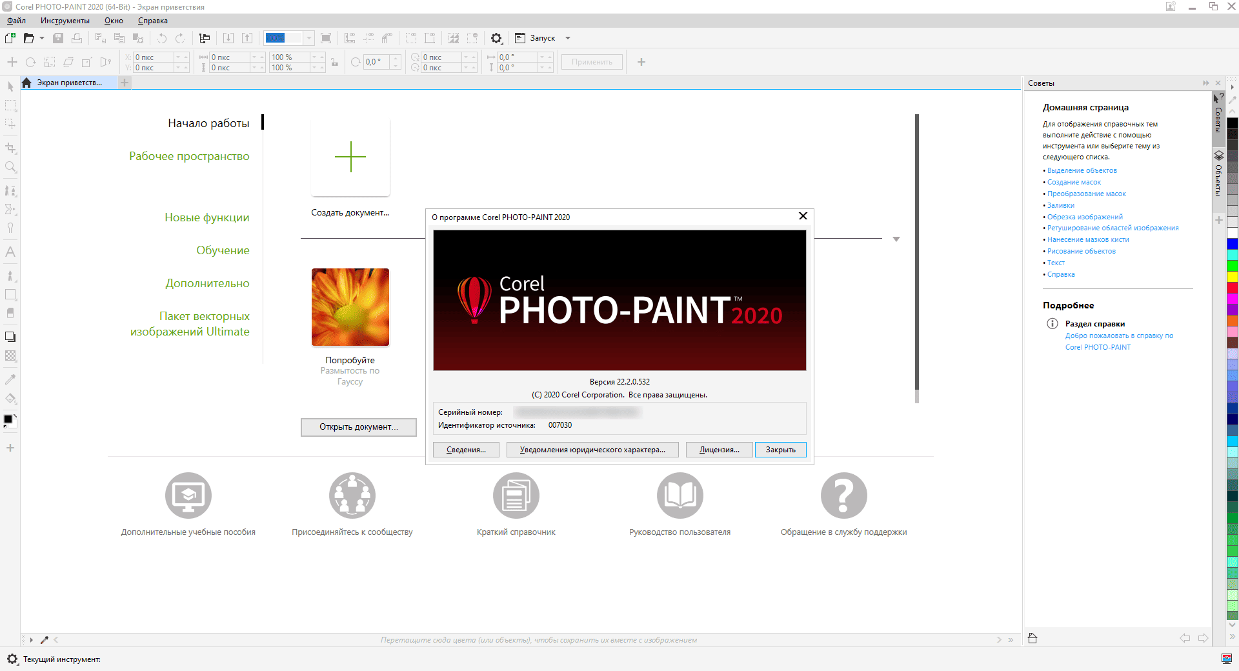Select the Text tool
1239x671 pixels.
coord(10,252)
